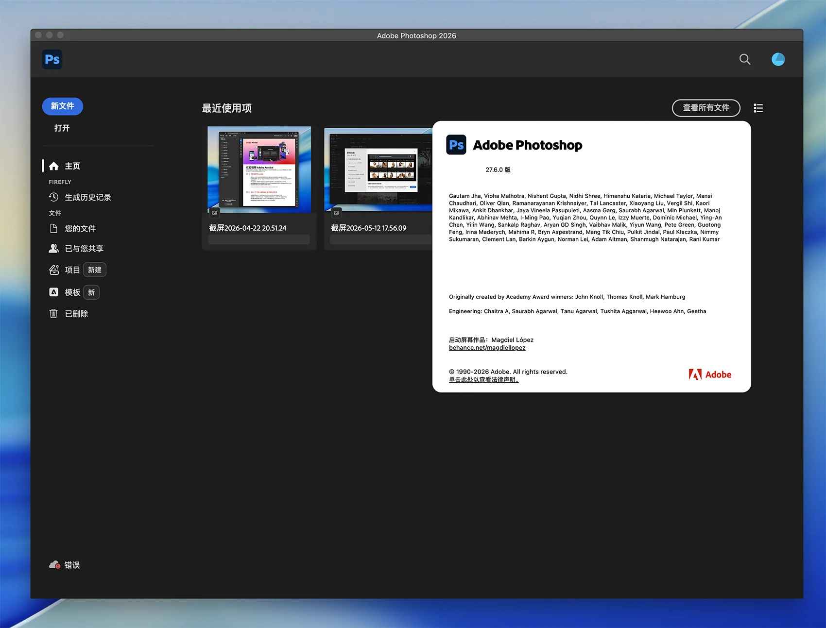Image resolution: width=826 pixels, height=628 pixels.
Task: Click the 最近使用项 heading
Action: pos(227,108)
